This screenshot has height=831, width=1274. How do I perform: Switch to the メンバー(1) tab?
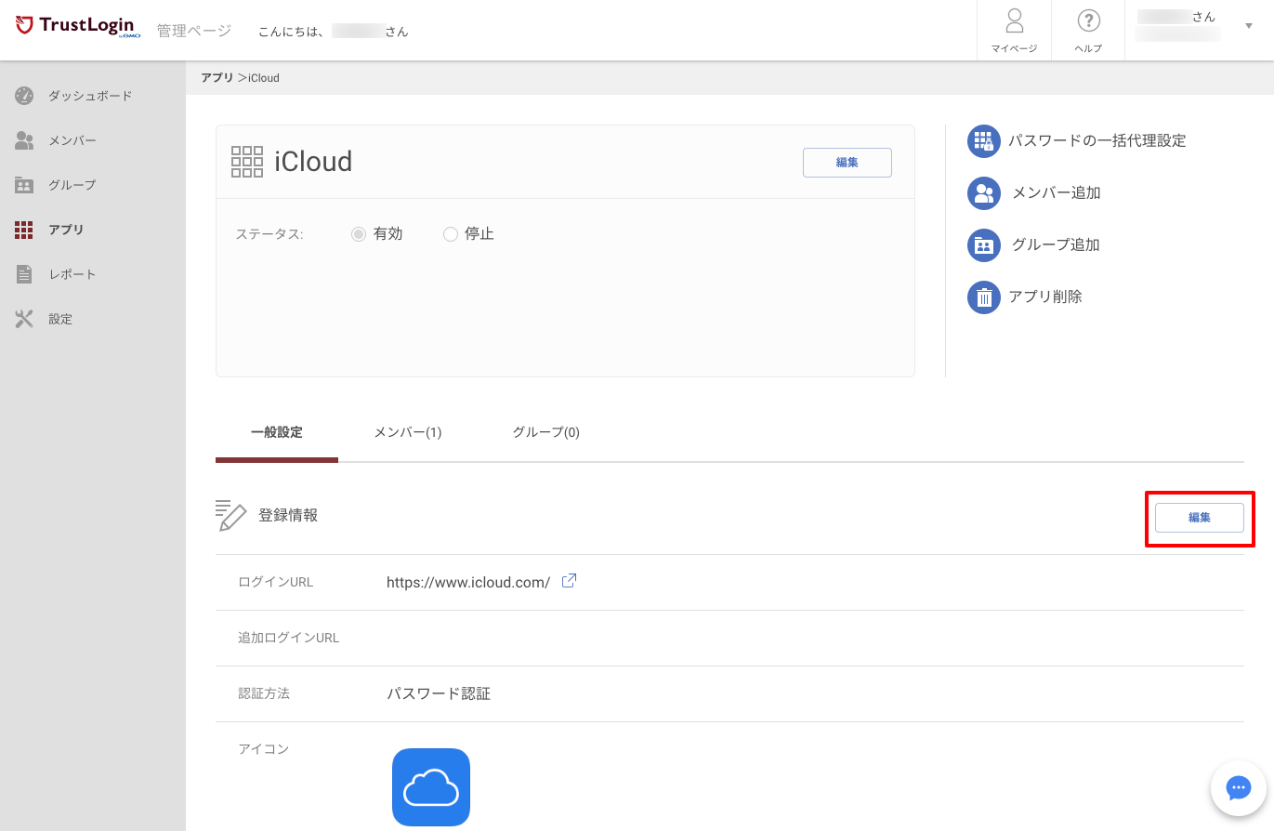pyautogui.click(x=408, y=432)
